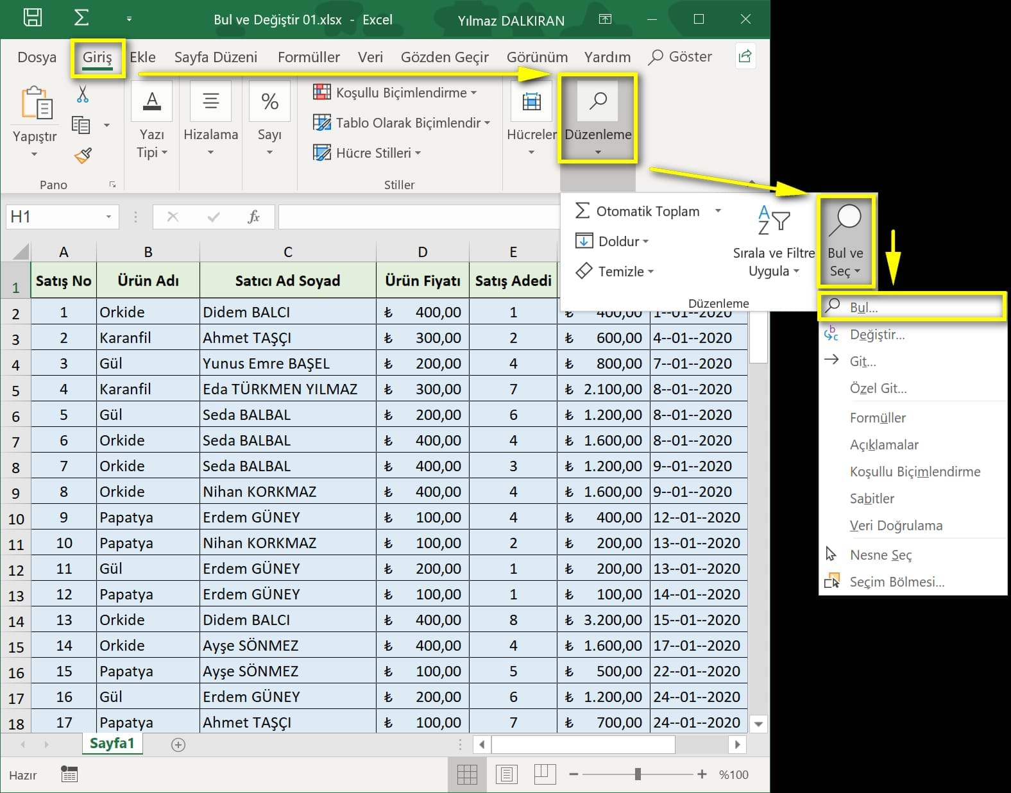Open the copy options dropdown arrow
The width and height of the screenshot is (1011, 793).
tap(106, 125)
